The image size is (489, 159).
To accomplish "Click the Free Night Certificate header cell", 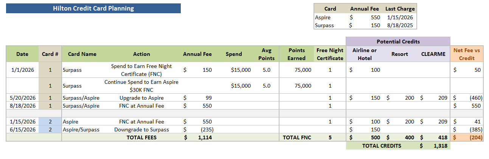I will (x=330, y=54).
